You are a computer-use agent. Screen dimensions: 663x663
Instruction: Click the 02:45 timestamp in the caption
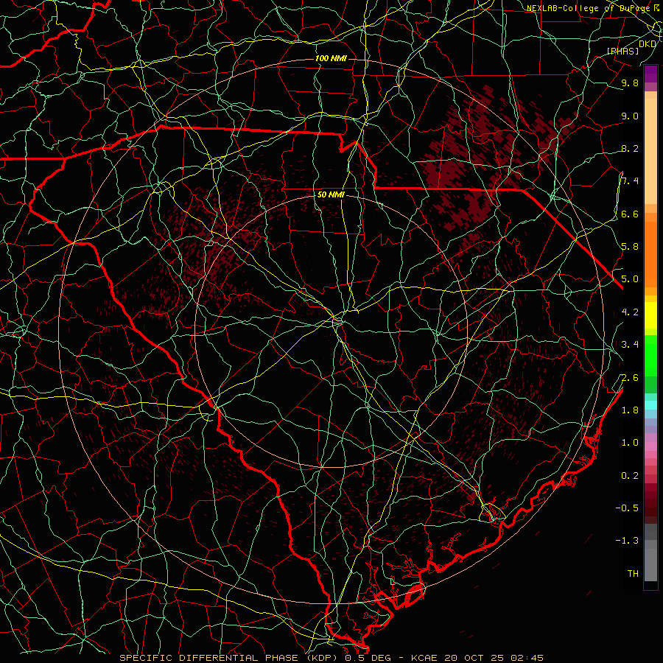[x=527, y=658]
